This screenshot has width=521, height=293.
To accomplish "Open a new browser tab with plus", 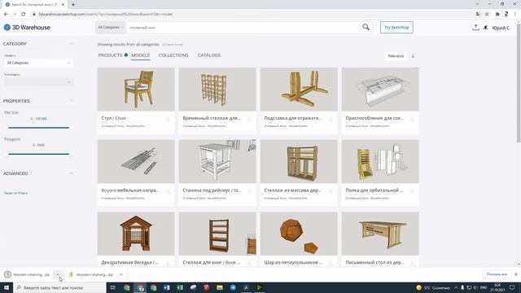I will tap(73, 4).
